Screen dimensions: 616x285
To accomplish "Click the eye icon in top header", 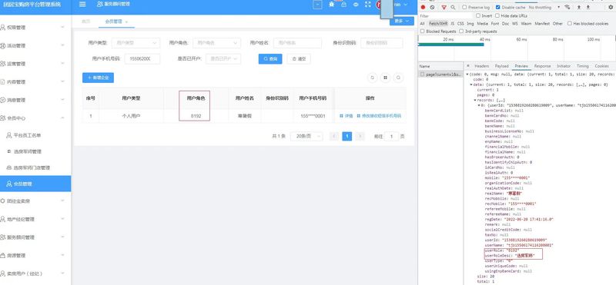I will point(356,5).
